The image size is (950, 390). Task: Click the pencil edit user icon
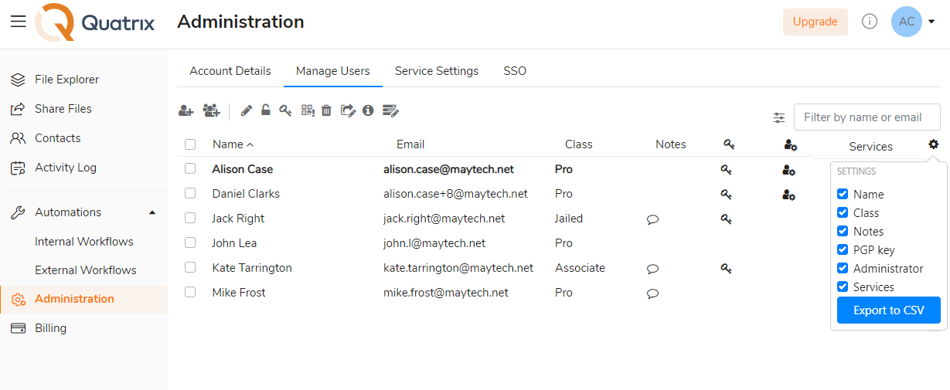coord(247,110)
